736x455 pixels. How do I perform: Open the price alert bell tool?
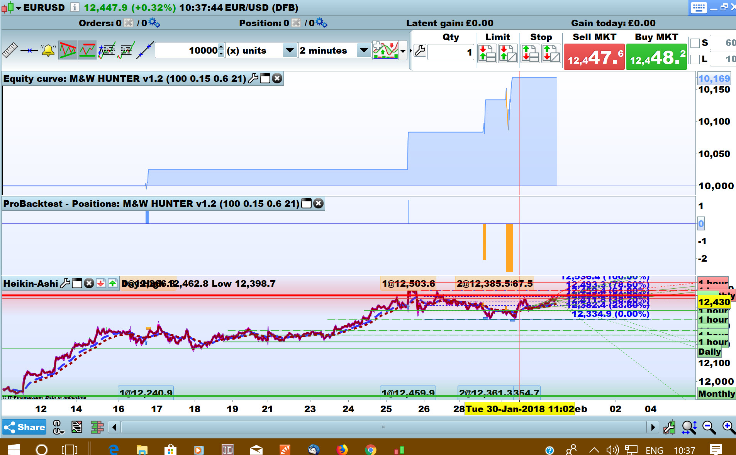pyautogui.click(x=48, y=51)
